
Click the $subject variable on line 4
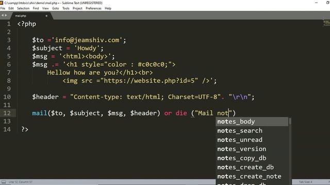pyautogui.click(x=47, y=48)
